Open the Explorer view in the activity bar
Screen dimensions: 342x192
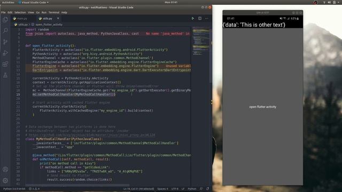[x=5, y=20]
